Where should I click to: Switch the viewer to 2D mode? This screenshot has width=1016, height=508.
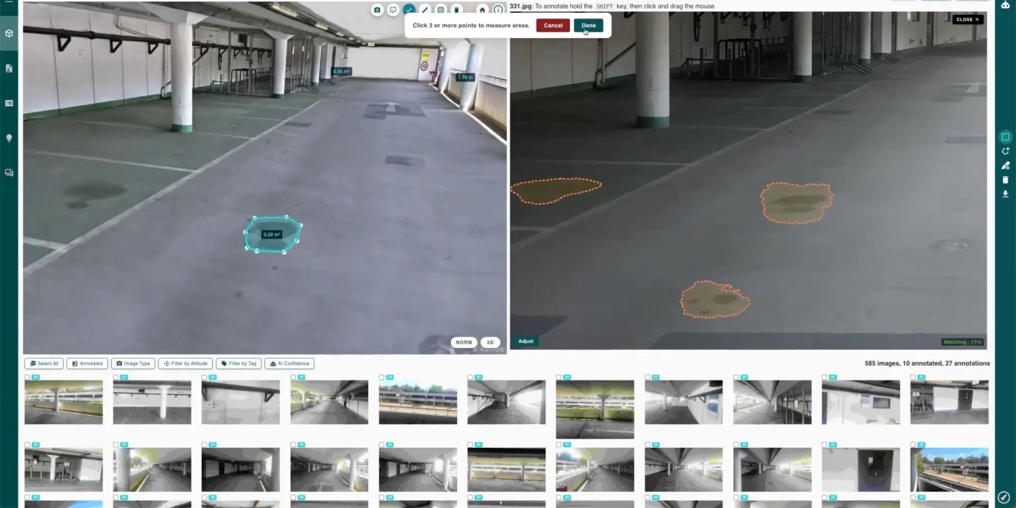pos(490,342)
